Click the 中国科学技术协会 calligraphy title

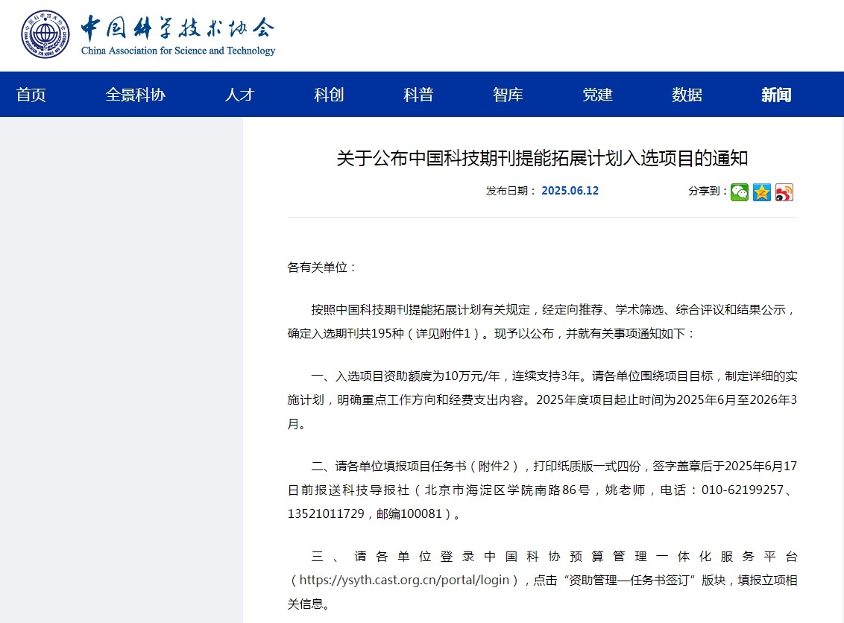click(177, 28)
